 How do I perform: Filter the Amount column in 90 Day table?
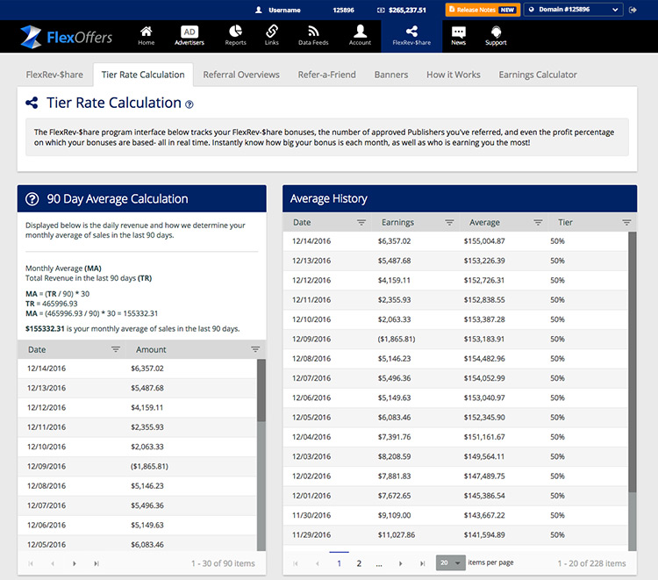[x=255, y=349]
